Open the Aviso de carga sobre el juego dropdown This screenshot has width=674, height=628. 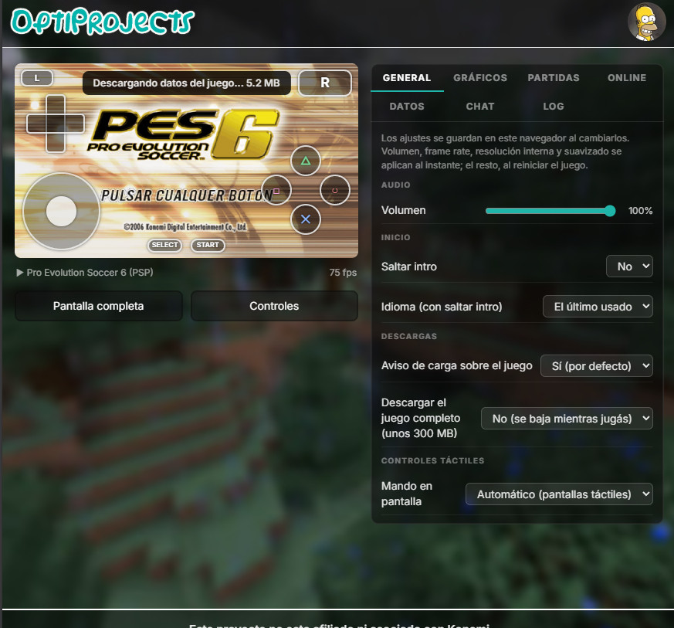point(597,365)
